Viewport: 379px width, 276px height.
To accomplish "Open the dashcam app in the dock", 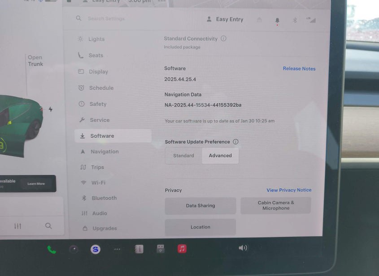I will pyautogui.click(x=74, y=249).
